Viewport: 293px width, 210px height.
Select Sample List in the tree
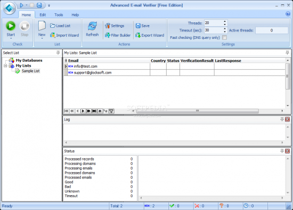coord(31,71)
